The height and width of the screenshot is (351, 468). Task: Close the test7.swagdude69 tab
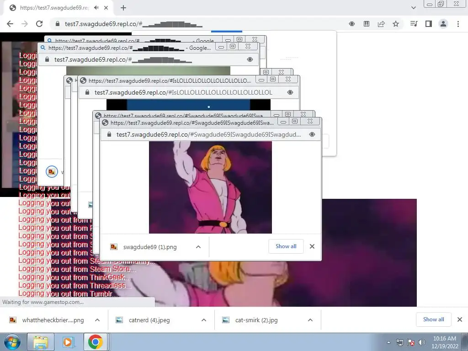coord(106,8)
